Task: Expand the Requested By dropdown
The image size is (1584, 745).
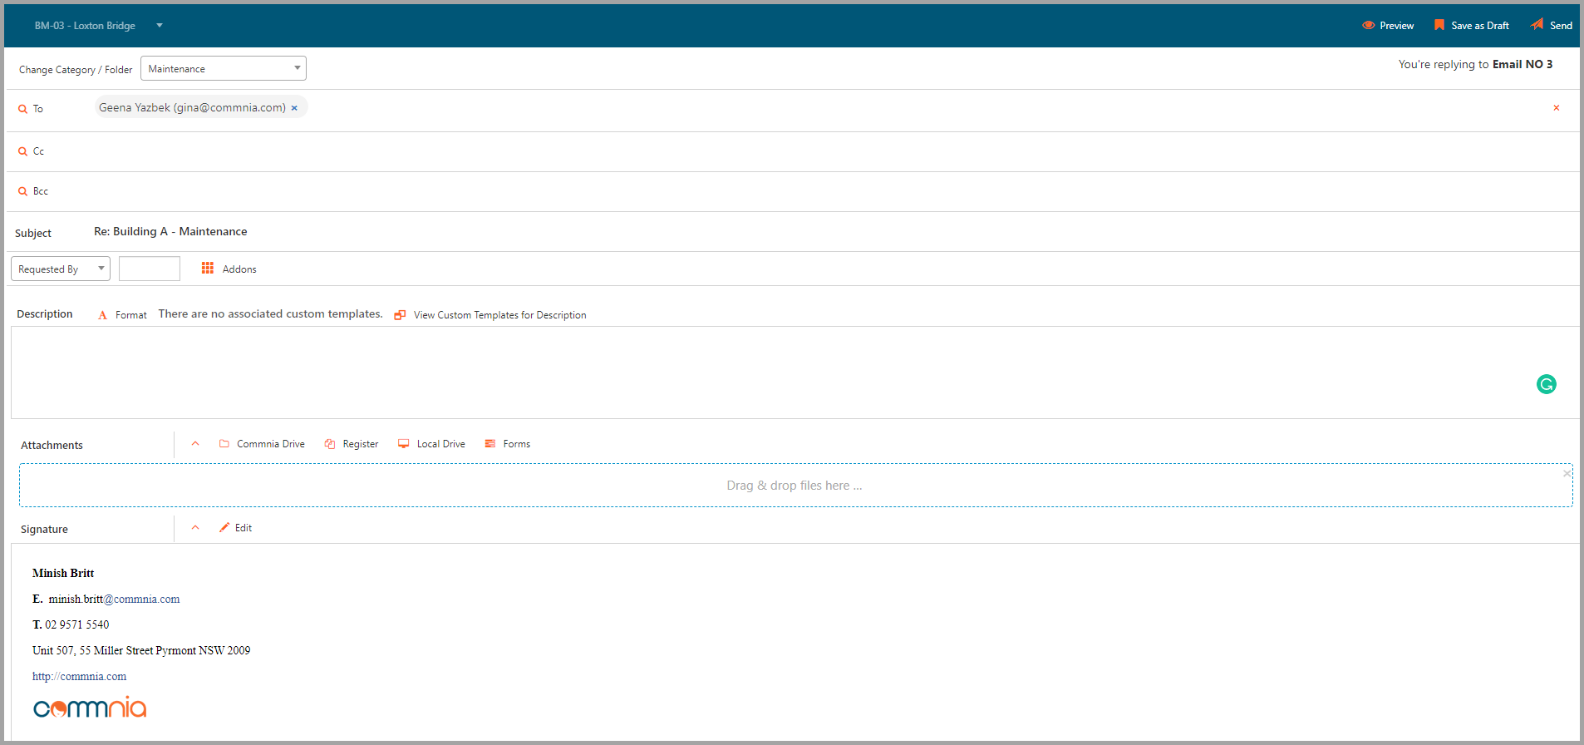Action: (60, 269)
